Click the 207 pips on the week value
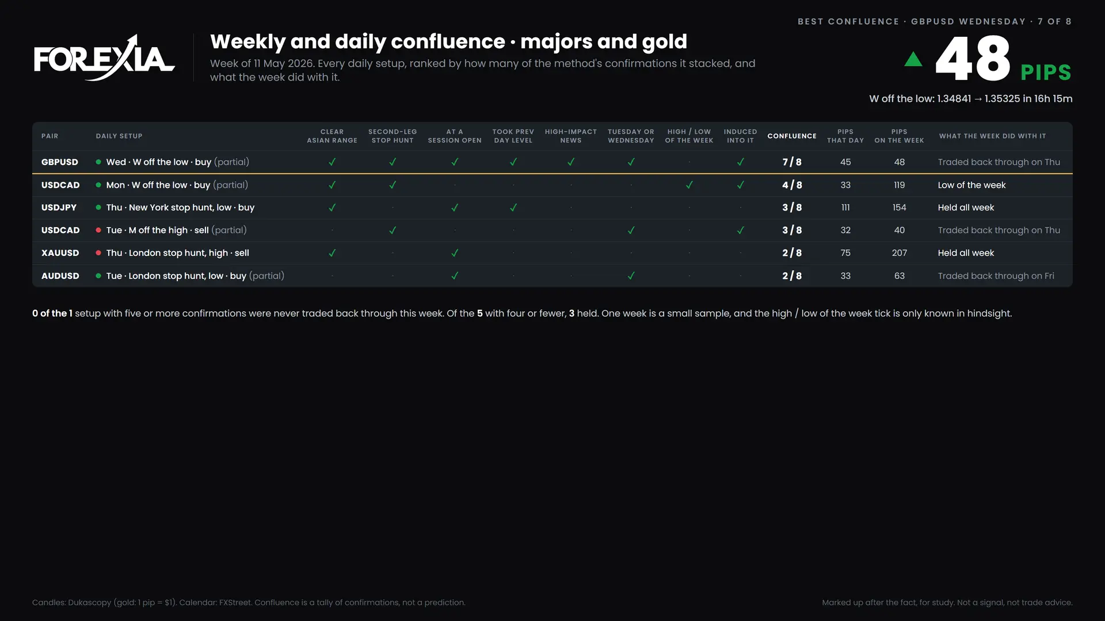The height and width of the screenshot is (621, 1105). [899, 253]
